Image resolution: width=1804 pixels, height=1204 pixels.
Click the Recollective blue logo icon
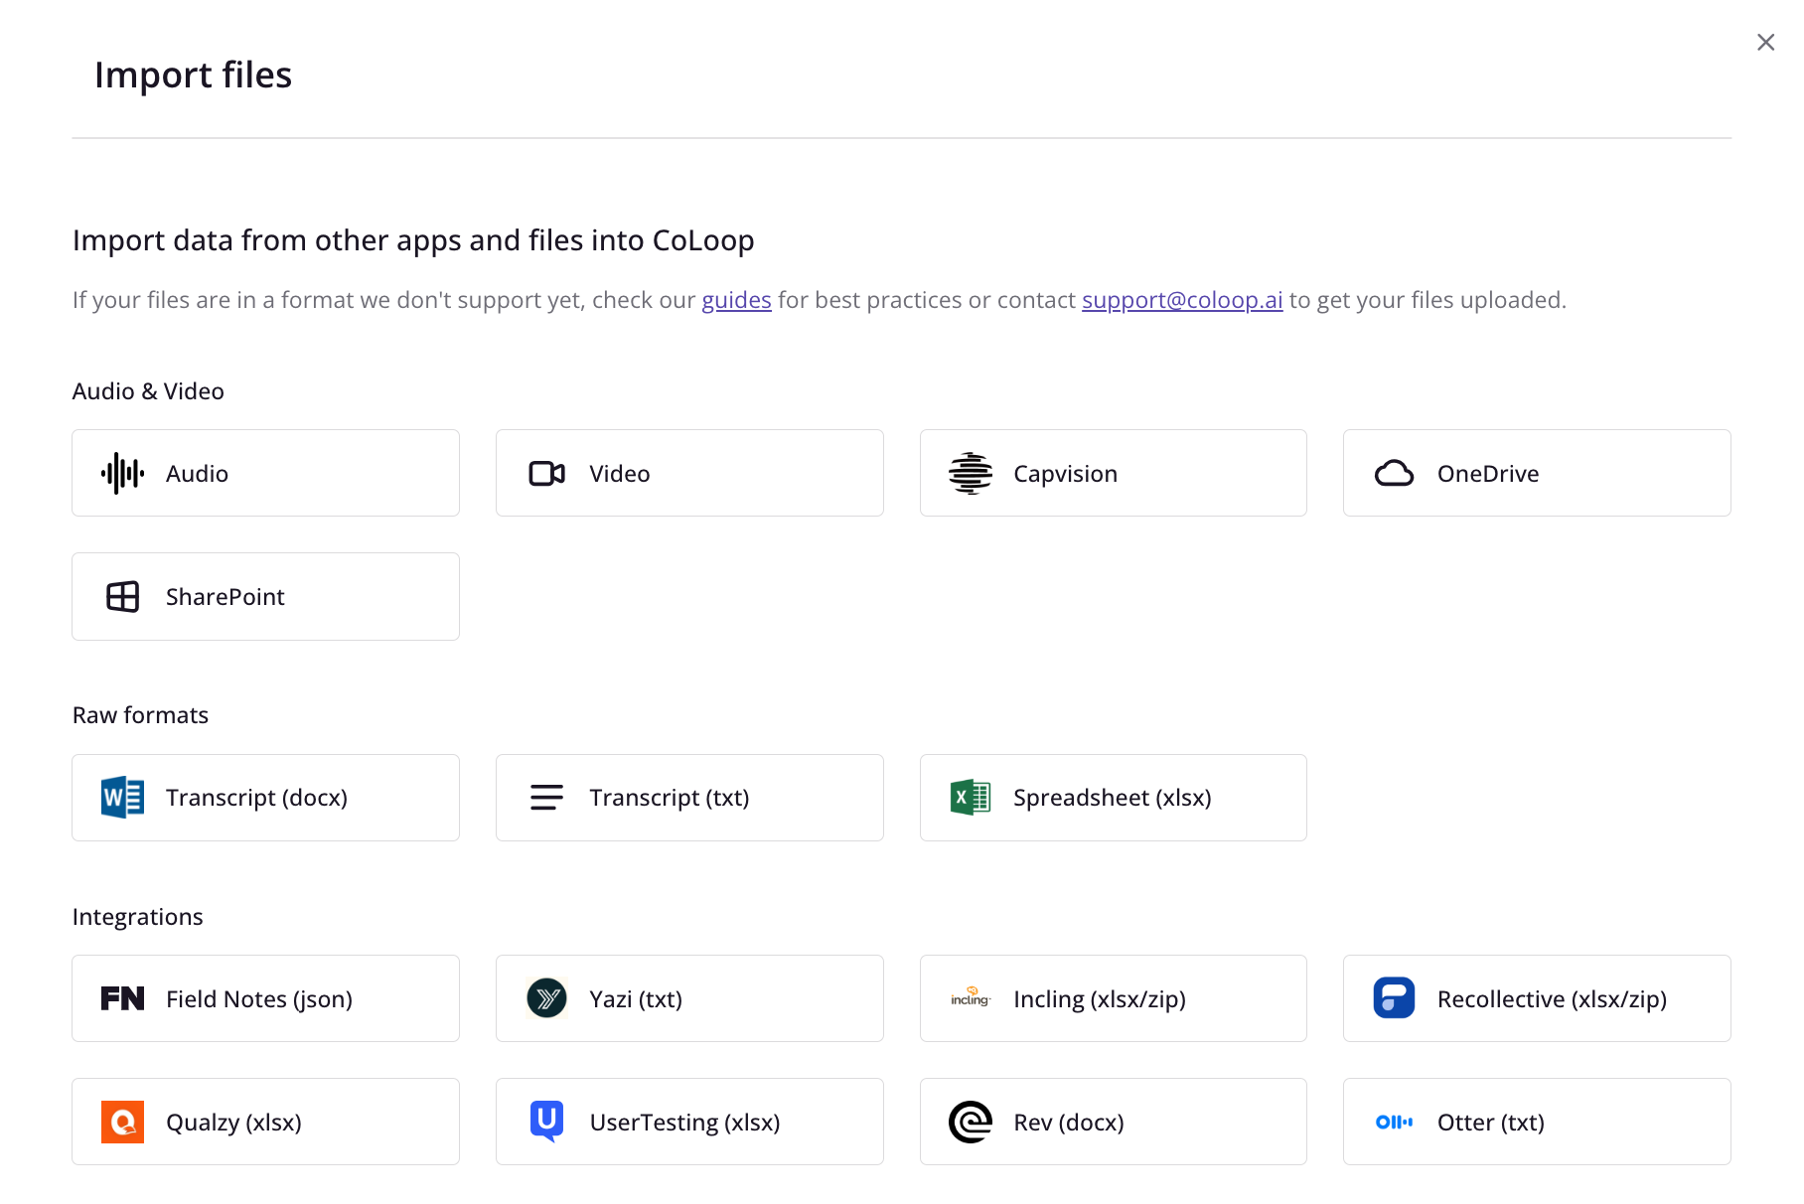1394,998
